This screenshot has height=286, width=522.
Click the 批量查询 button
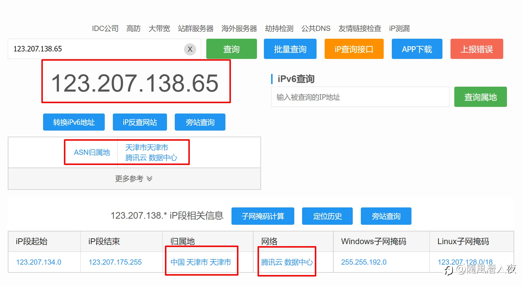tap(290, 49)
